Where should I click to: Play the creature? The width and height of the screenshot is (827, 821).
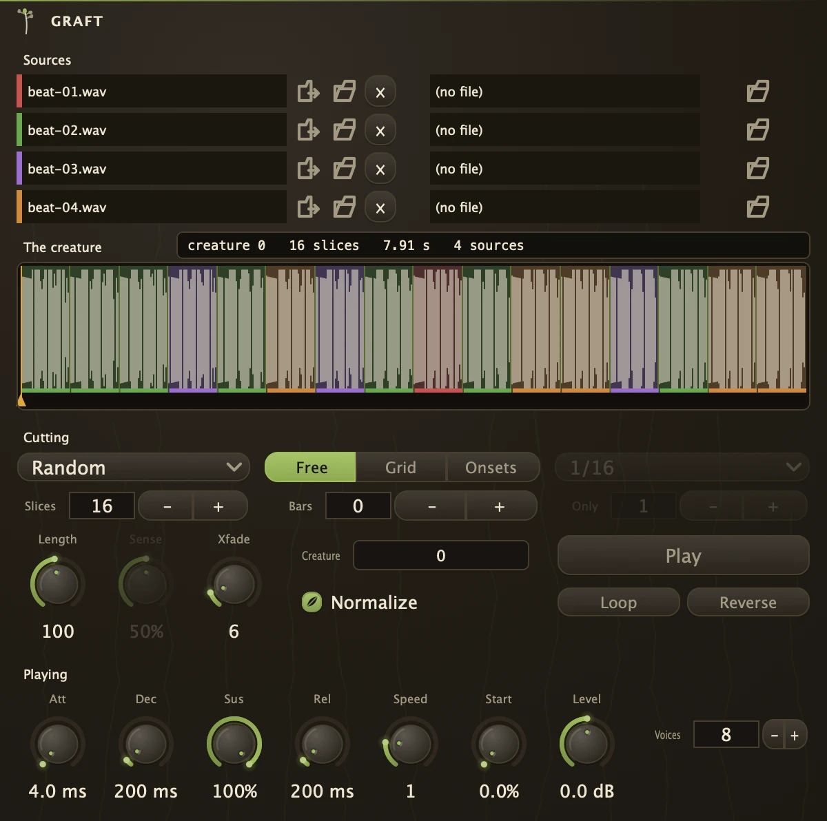click(x=683, y=555)
